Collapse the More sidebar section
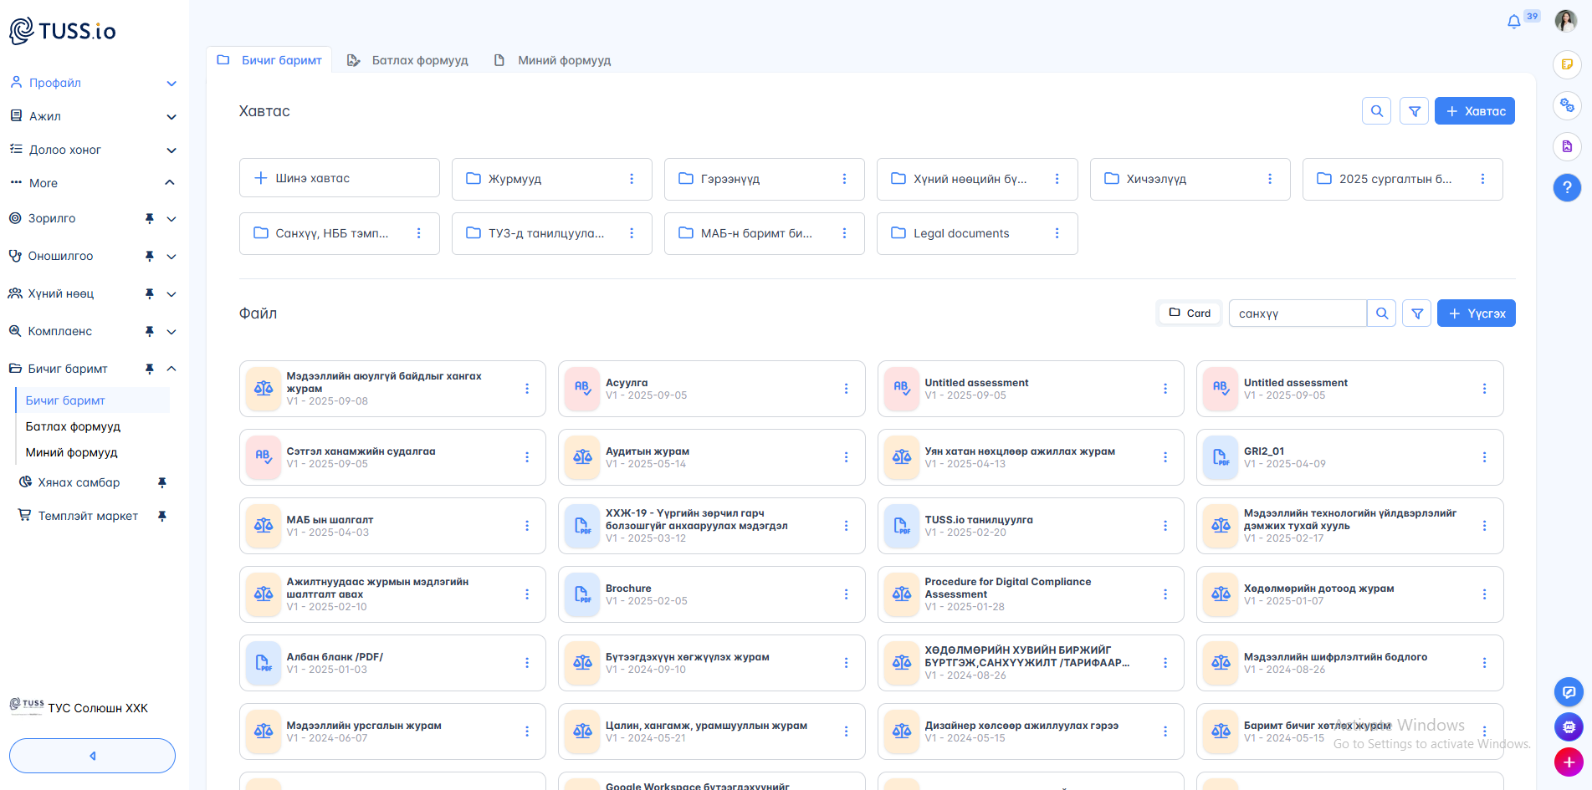This screenshot has width=1592, height=790. pyautogui.click(x=170, y=183)
